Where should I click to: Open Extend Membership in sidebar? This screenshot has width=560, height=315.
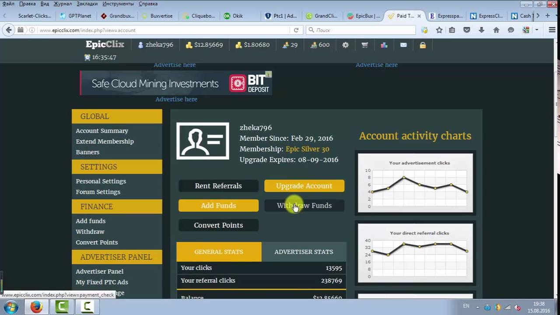(x=105, y=141)
